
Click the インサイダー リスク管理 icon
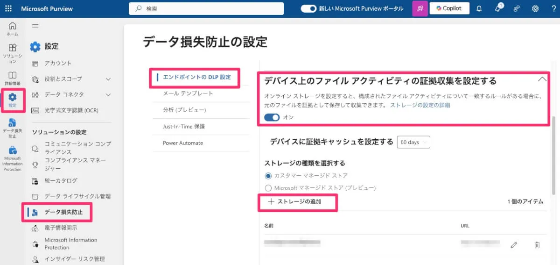tap(35, 259)
